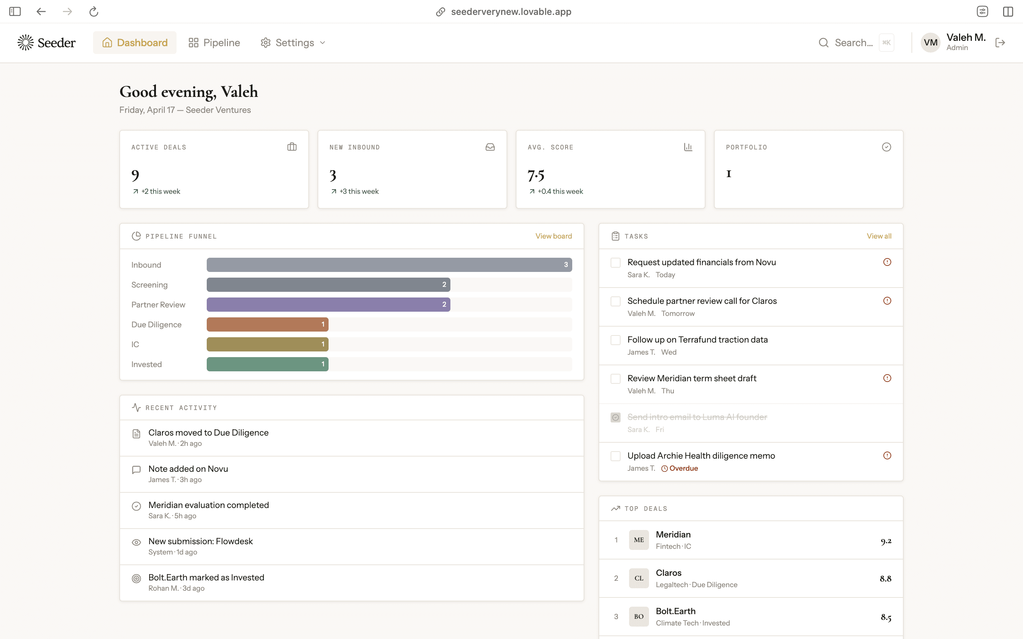The width and height of the screenshot is (1023, 639).
Task: Open the Meridian deal in Top Deals
Action: coord(673,535)
